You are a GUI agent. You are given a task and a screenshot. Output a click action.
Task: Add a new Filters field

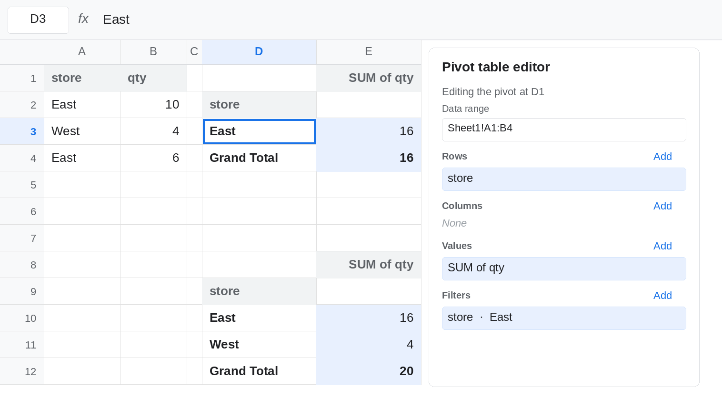click(662, 296)
